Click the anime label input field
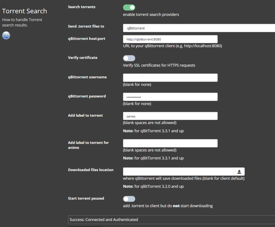Image resolution: width=275 pixels, height=227 pixels. click(170, 143)
